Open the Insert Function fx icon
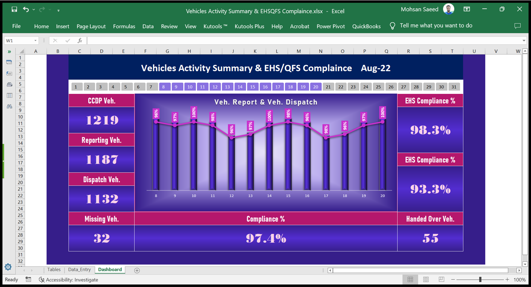Image resolution: width=531 pixels, height=287 pixels. 80,40
